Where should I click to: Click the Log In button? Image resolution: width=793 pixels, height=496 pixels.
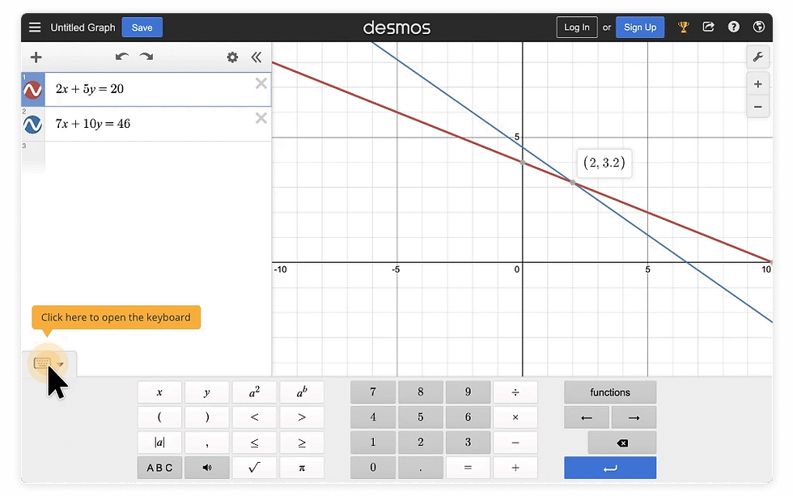[x=576, y=28]
